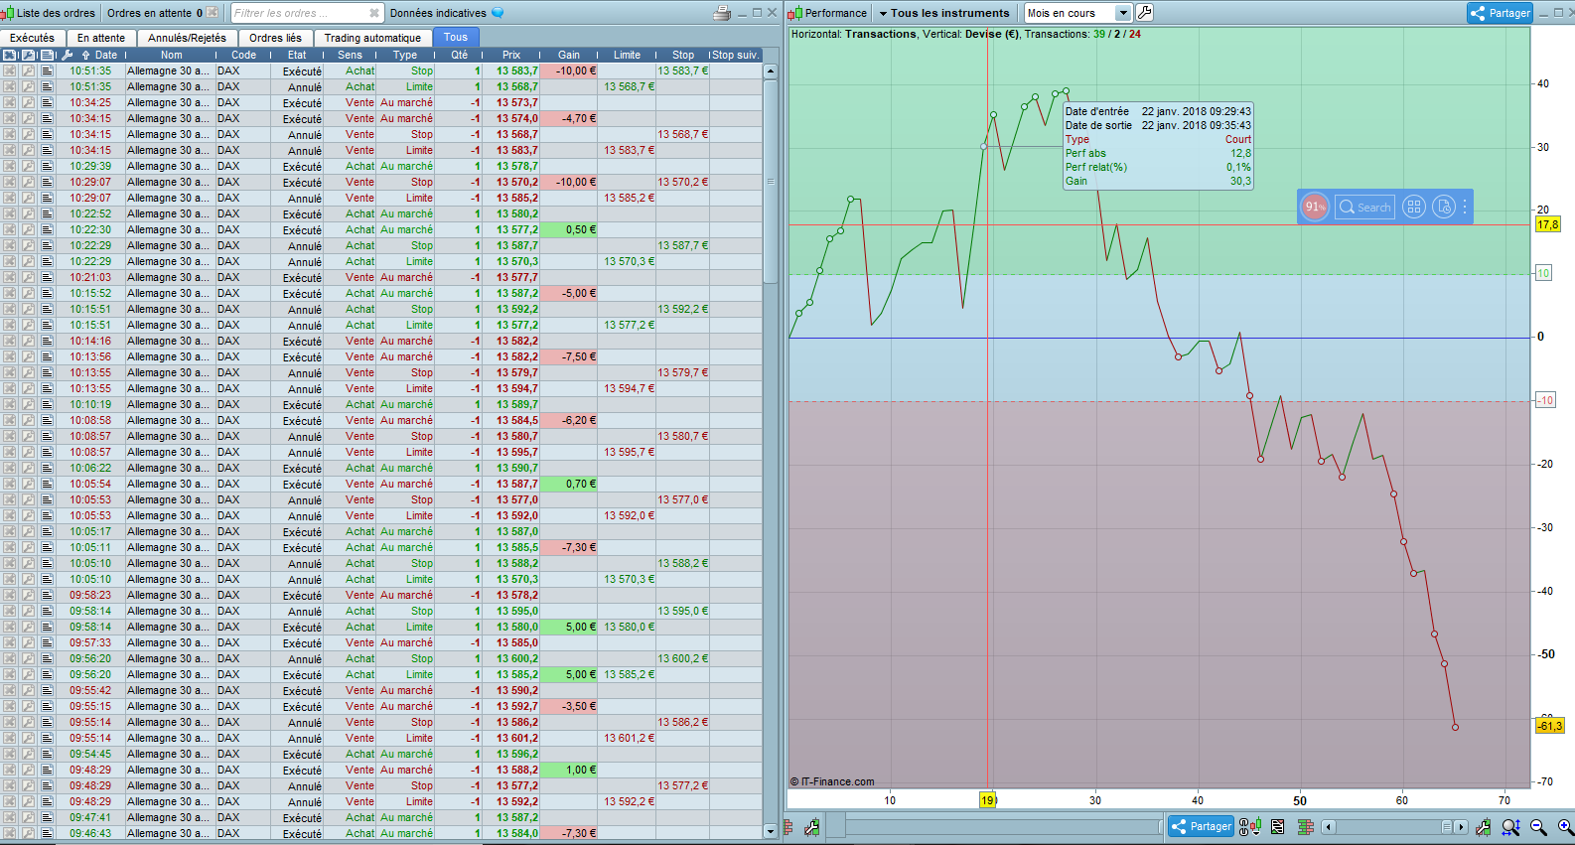Image resolution: width=1575 pixels, height=845 pixels.
Task: Open the Annulés/Rejetés tab
Action: (x=187, y=38)
